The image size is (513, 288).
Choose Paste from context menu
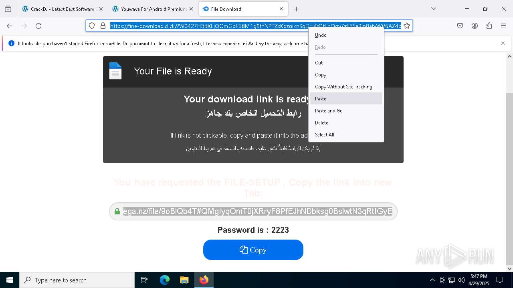pos(346,99)
